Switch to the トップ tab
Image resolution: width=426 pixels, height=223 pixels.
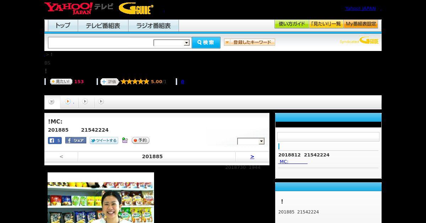[63, 26]
